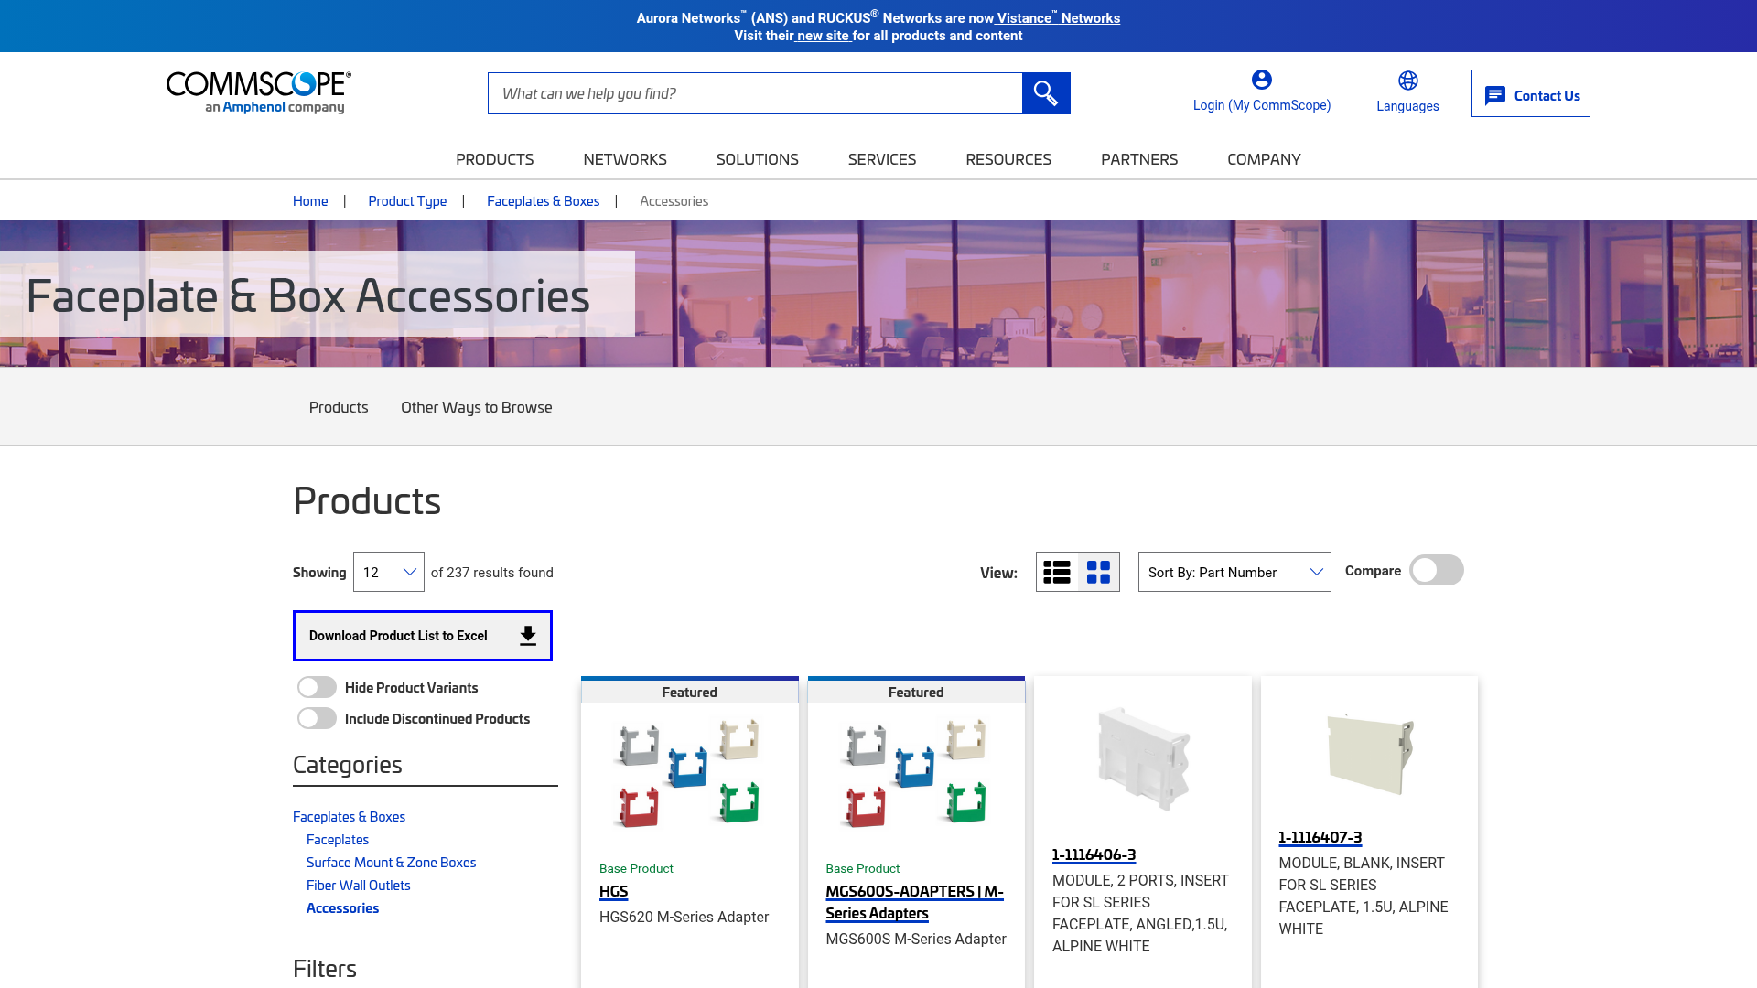Open the Sort By Part Number dropdown
This screenshot has width=1757, height=988.
(1234, 572)
